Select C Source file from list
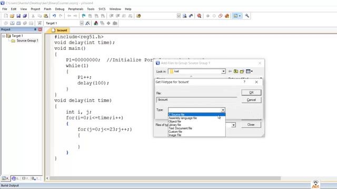 pos(196,114)
